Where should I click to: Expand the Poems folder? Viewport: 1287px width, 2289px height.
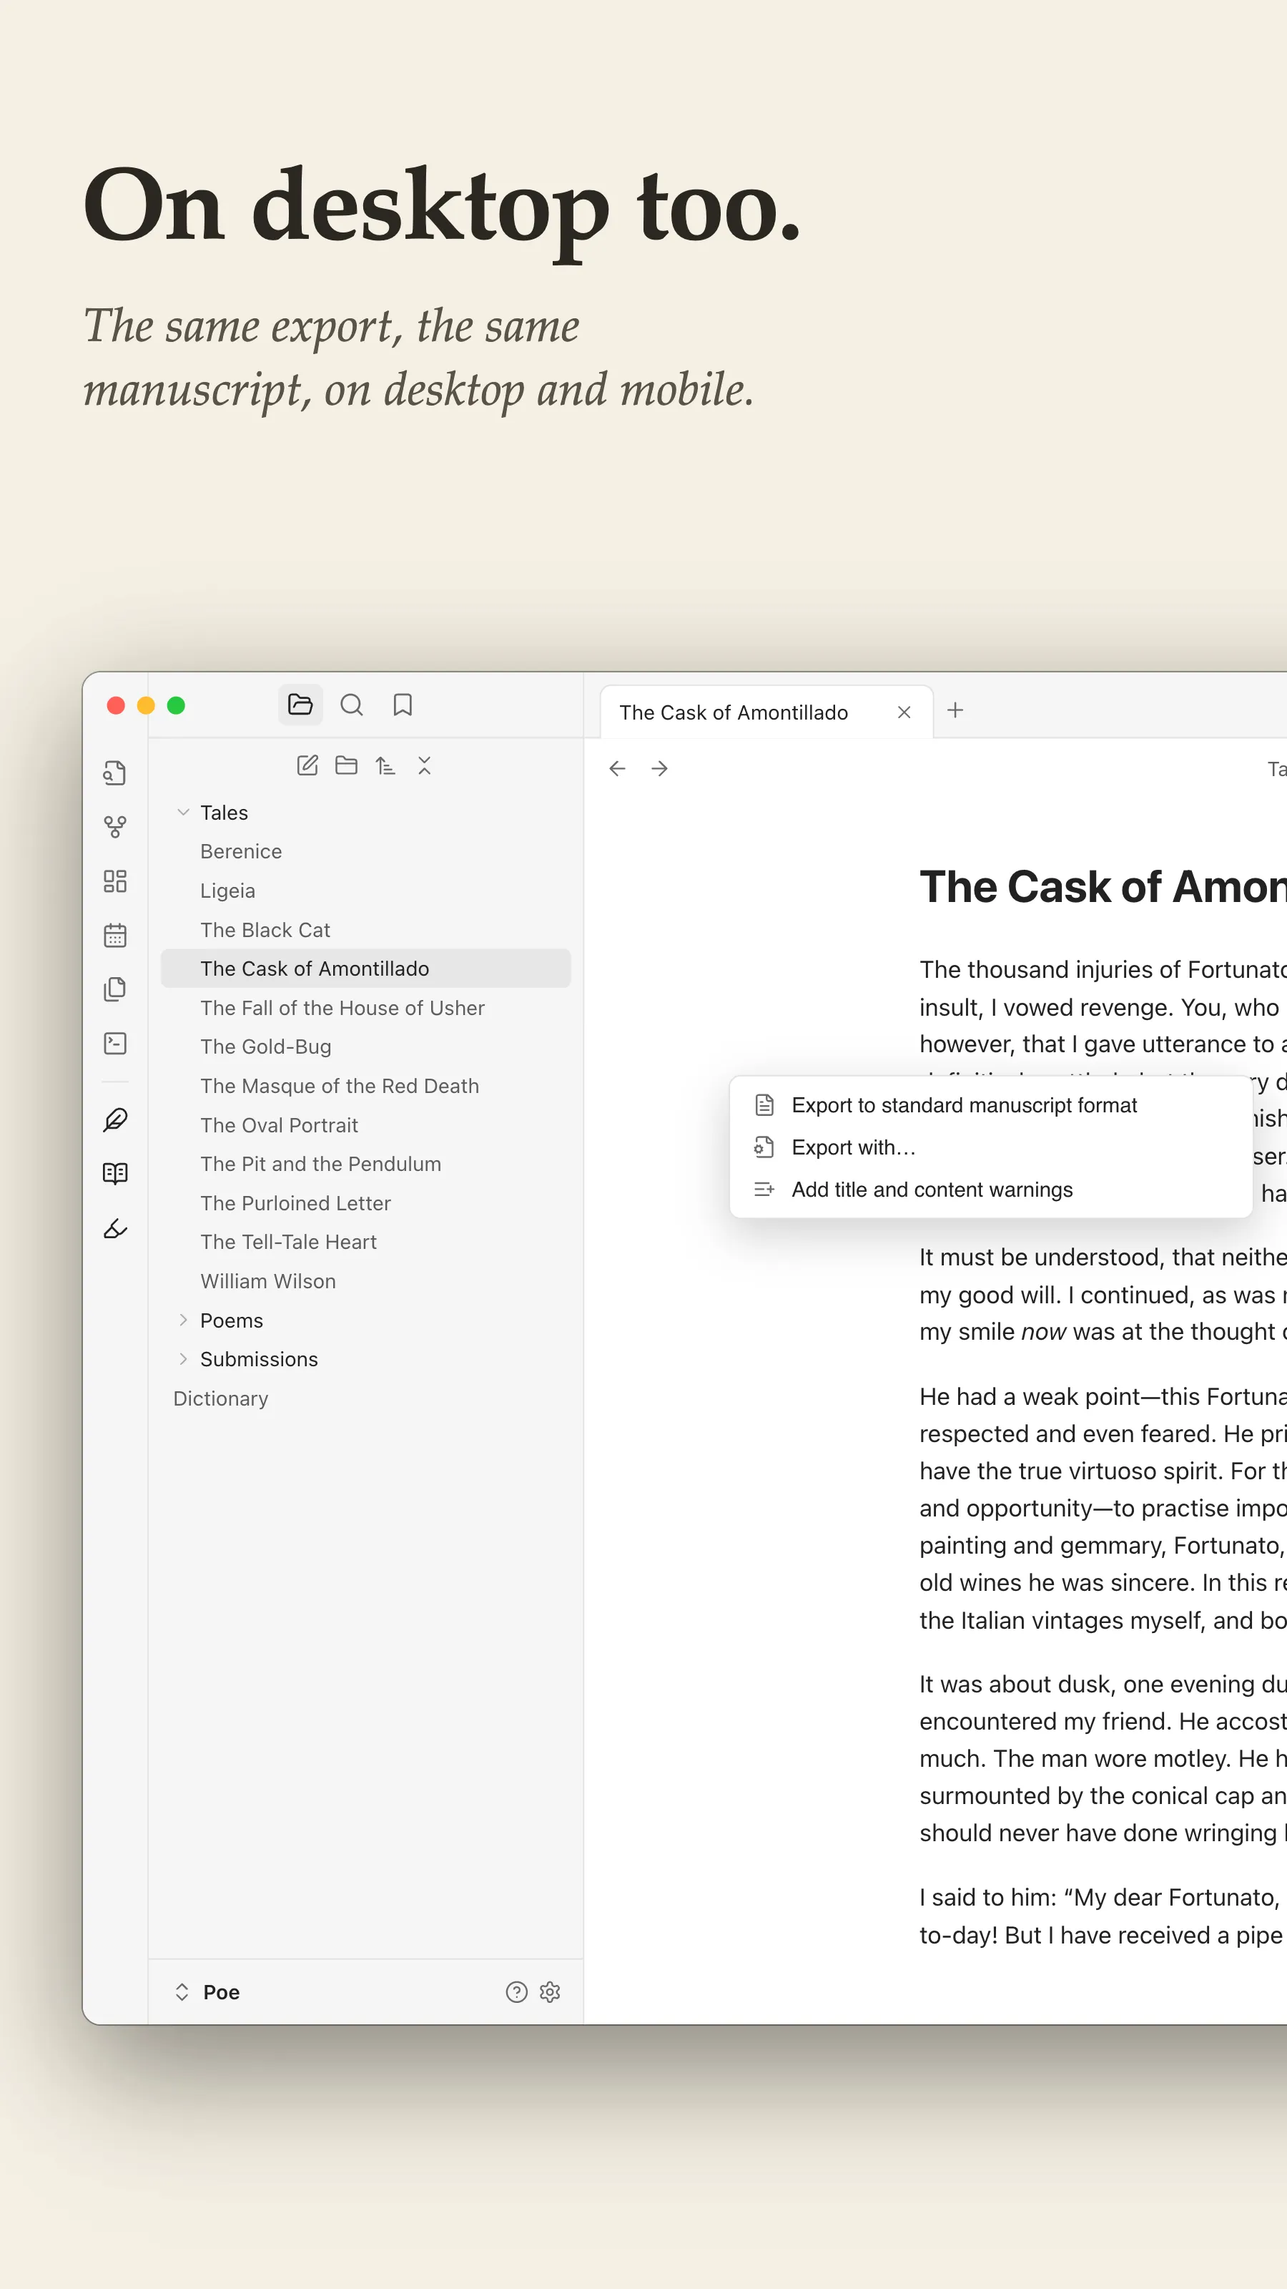pyautogui.click(x=183, y=1320)
